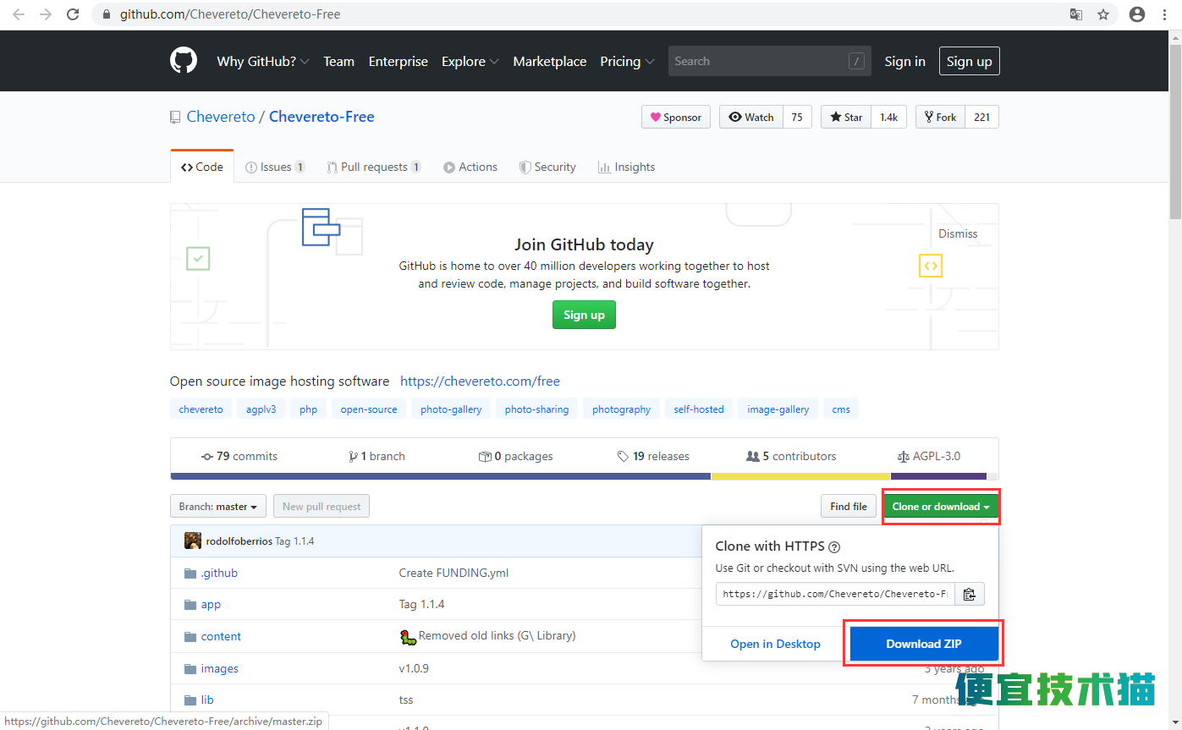Click the folder icon next to lib
Viewport: 1182px width, 730px height.
pos(190,700)
